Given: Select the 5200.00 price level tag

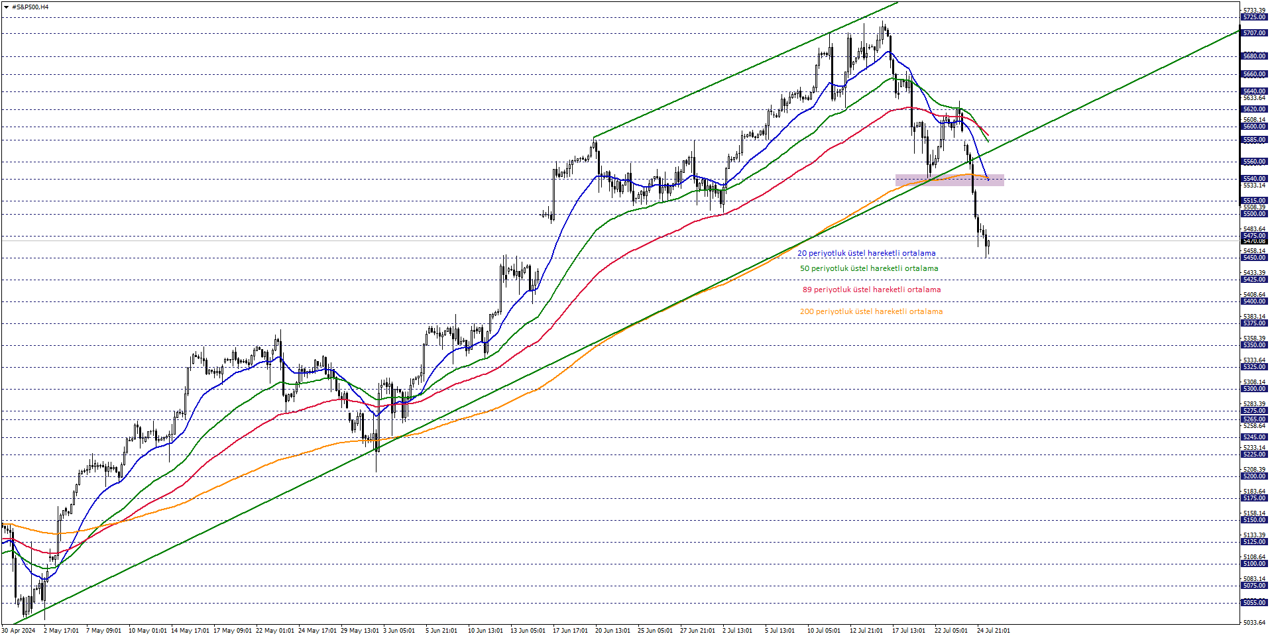Looking at the screenshot, I should [1254, 476].
